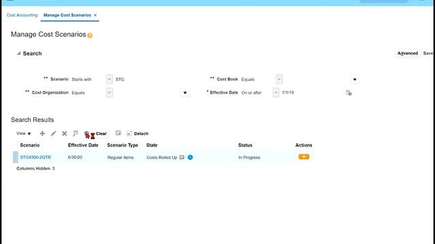This screenshot has height=244, width=435.
Task: Open the Effective Date calendar picker
Action: coord(349,93)
